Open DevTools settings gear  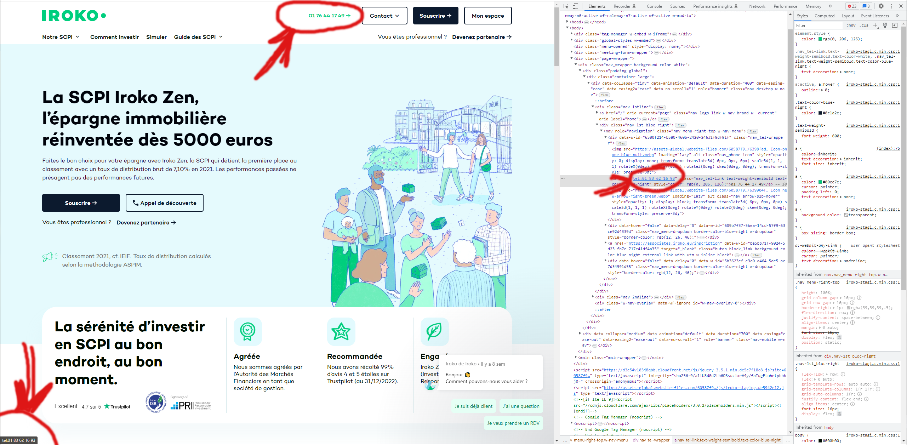pyautogui.click(x=881, y=6)
